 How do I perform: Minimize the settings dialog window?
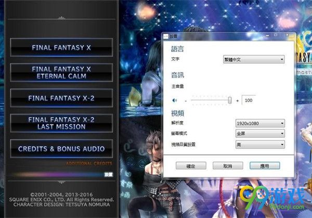[x=267, y=35]
